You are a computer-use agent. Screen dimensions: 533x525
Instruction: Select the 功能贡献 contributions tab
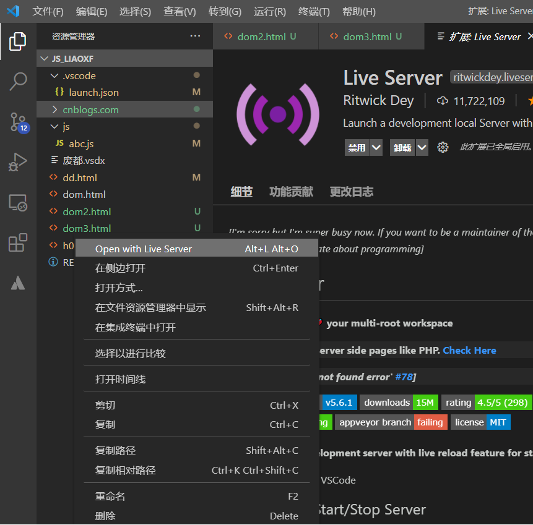click(x=292, y=192)
